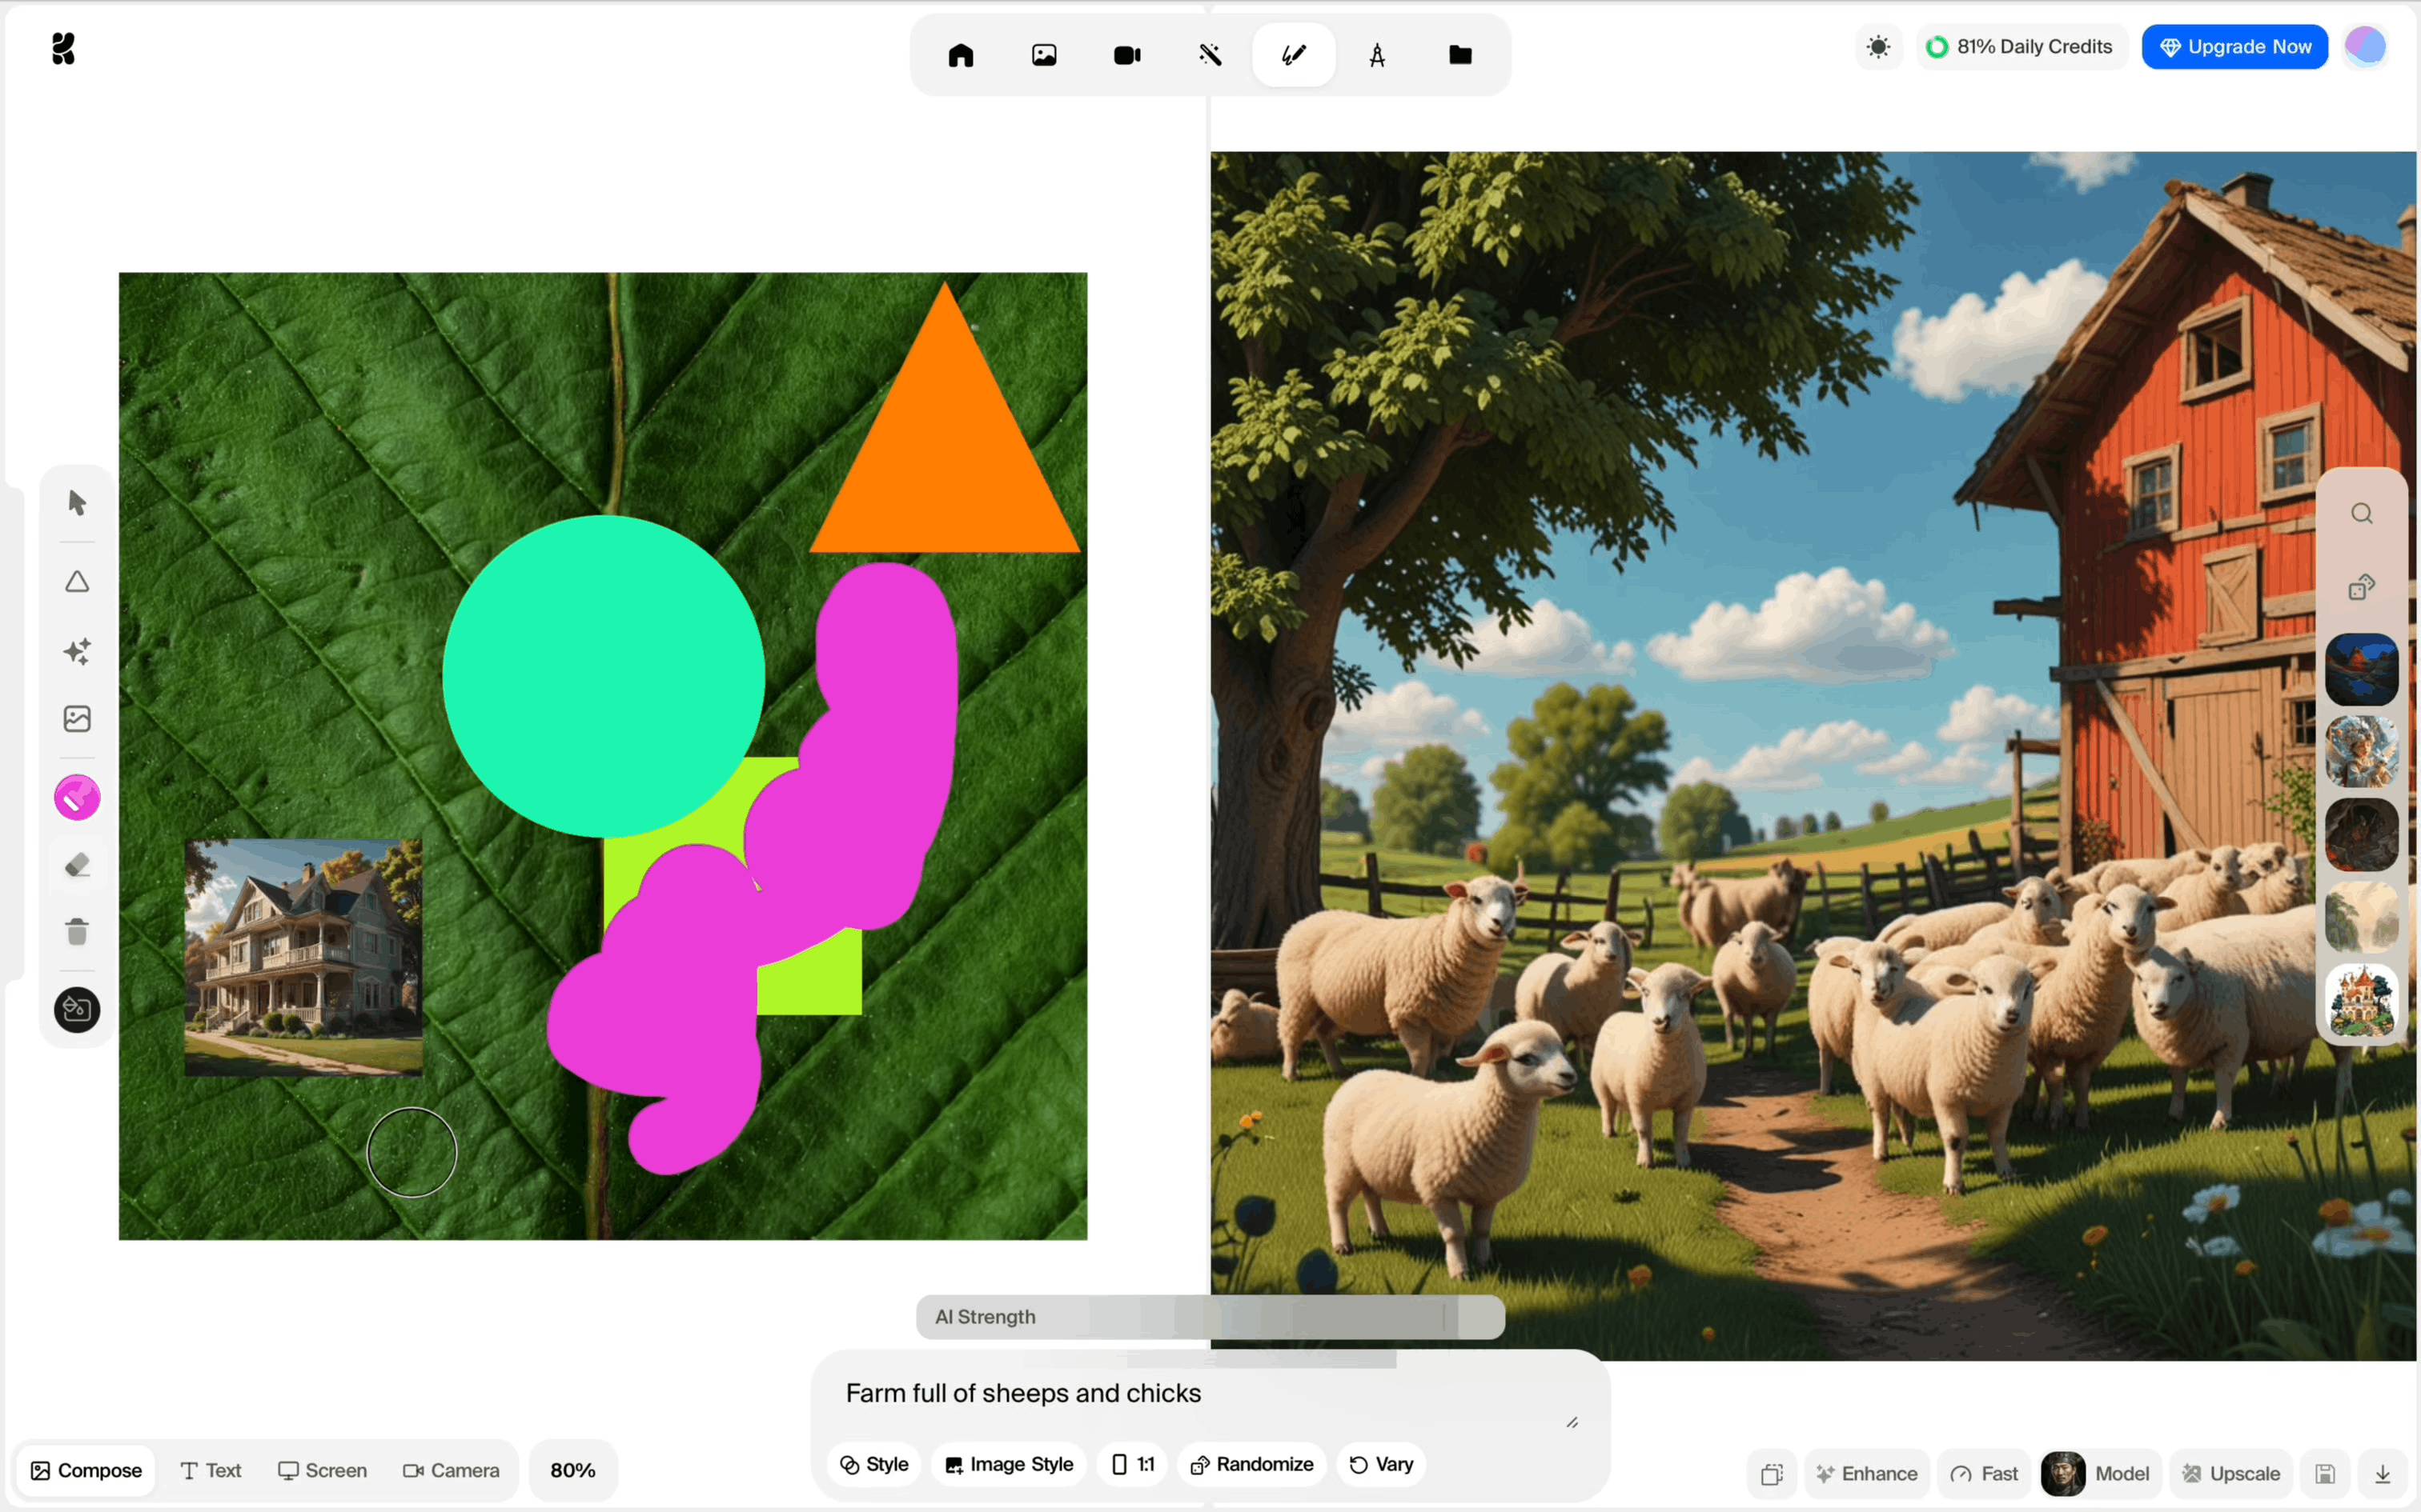The width and height of the screenshot is (2421, 1512).
Task: Click the magic wand enhancer icon
Action: tap(1210, 55)
